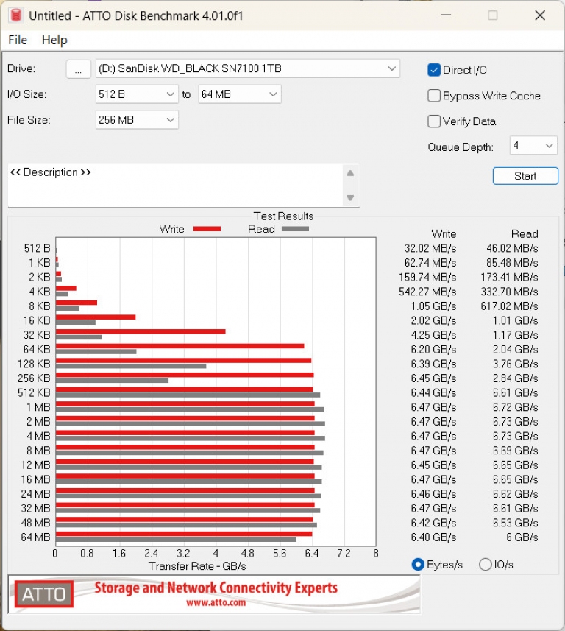Minimize the ATTO Disk Benchmark window
565x631 pixels.
(446, 15)
